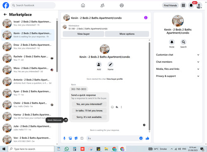This screenshot has width=207, height=152.
Task: Open Antonio conversation
Action: click(x=28, y=81)
